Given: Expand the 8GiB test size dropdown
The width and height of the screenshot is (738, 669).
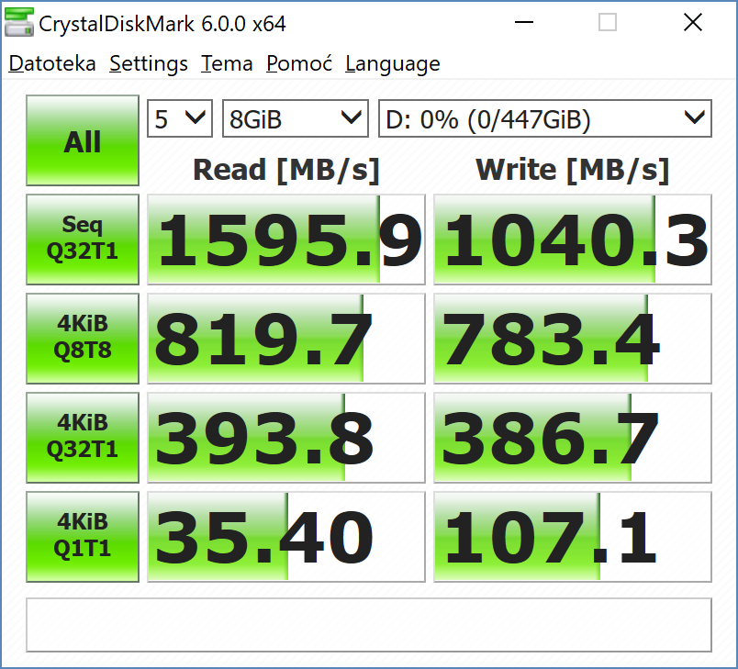Looking at the screenshot, I should (295, 118).
